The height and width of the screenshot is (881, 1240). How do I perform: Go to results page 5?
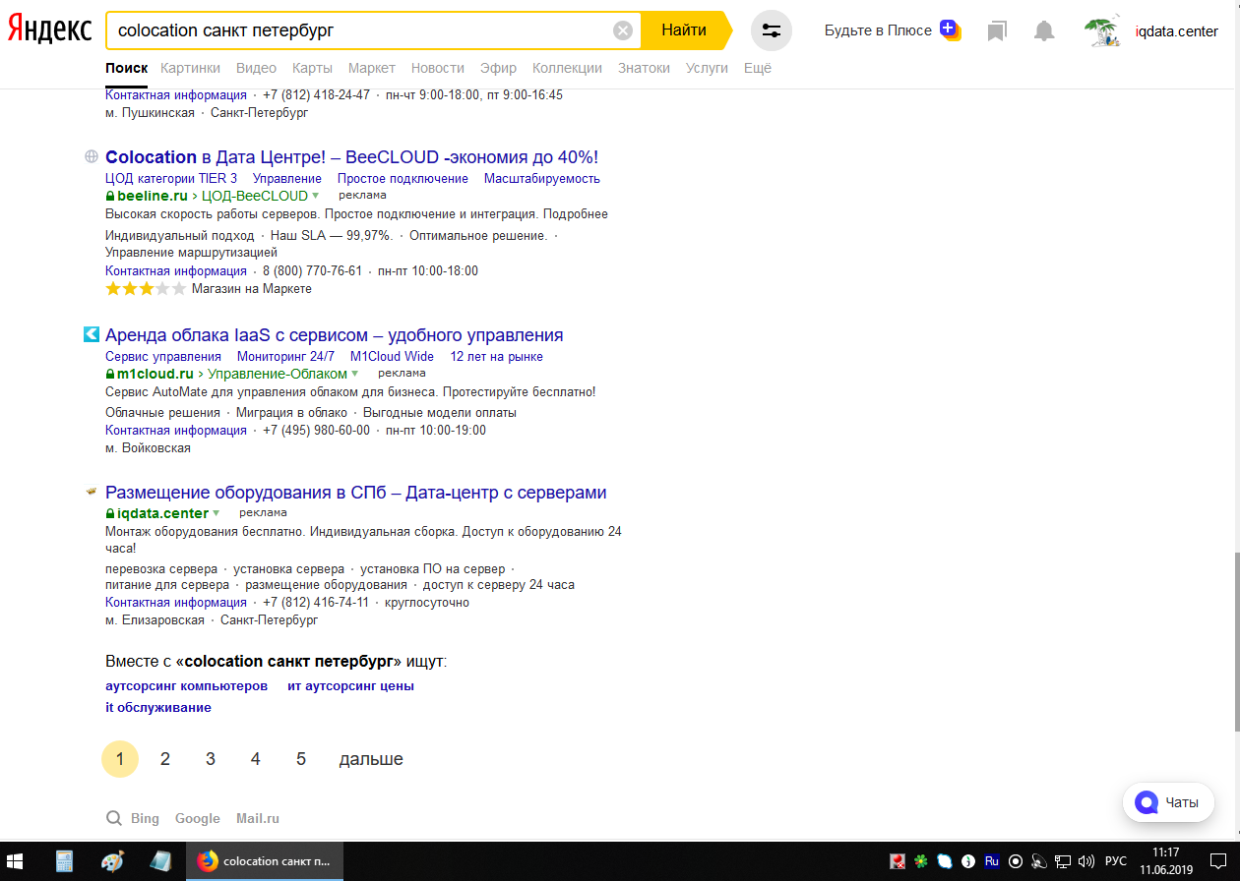301,759
